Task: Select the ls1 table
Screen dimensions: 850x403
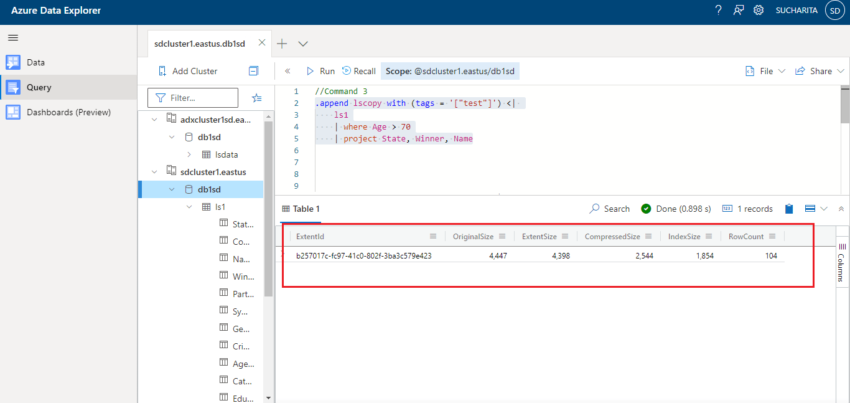Action: pyautogui.click(x=220, y=207)
